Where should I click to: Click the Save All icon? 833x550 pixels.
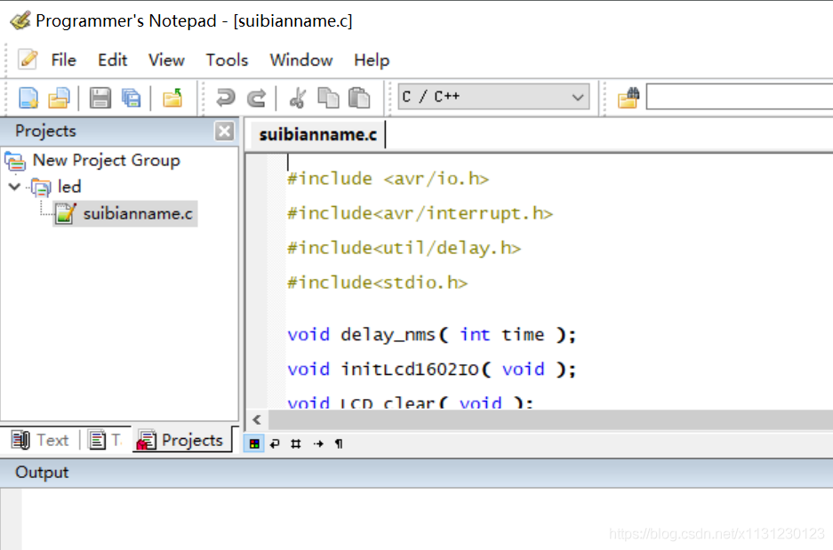pos(132,99)
